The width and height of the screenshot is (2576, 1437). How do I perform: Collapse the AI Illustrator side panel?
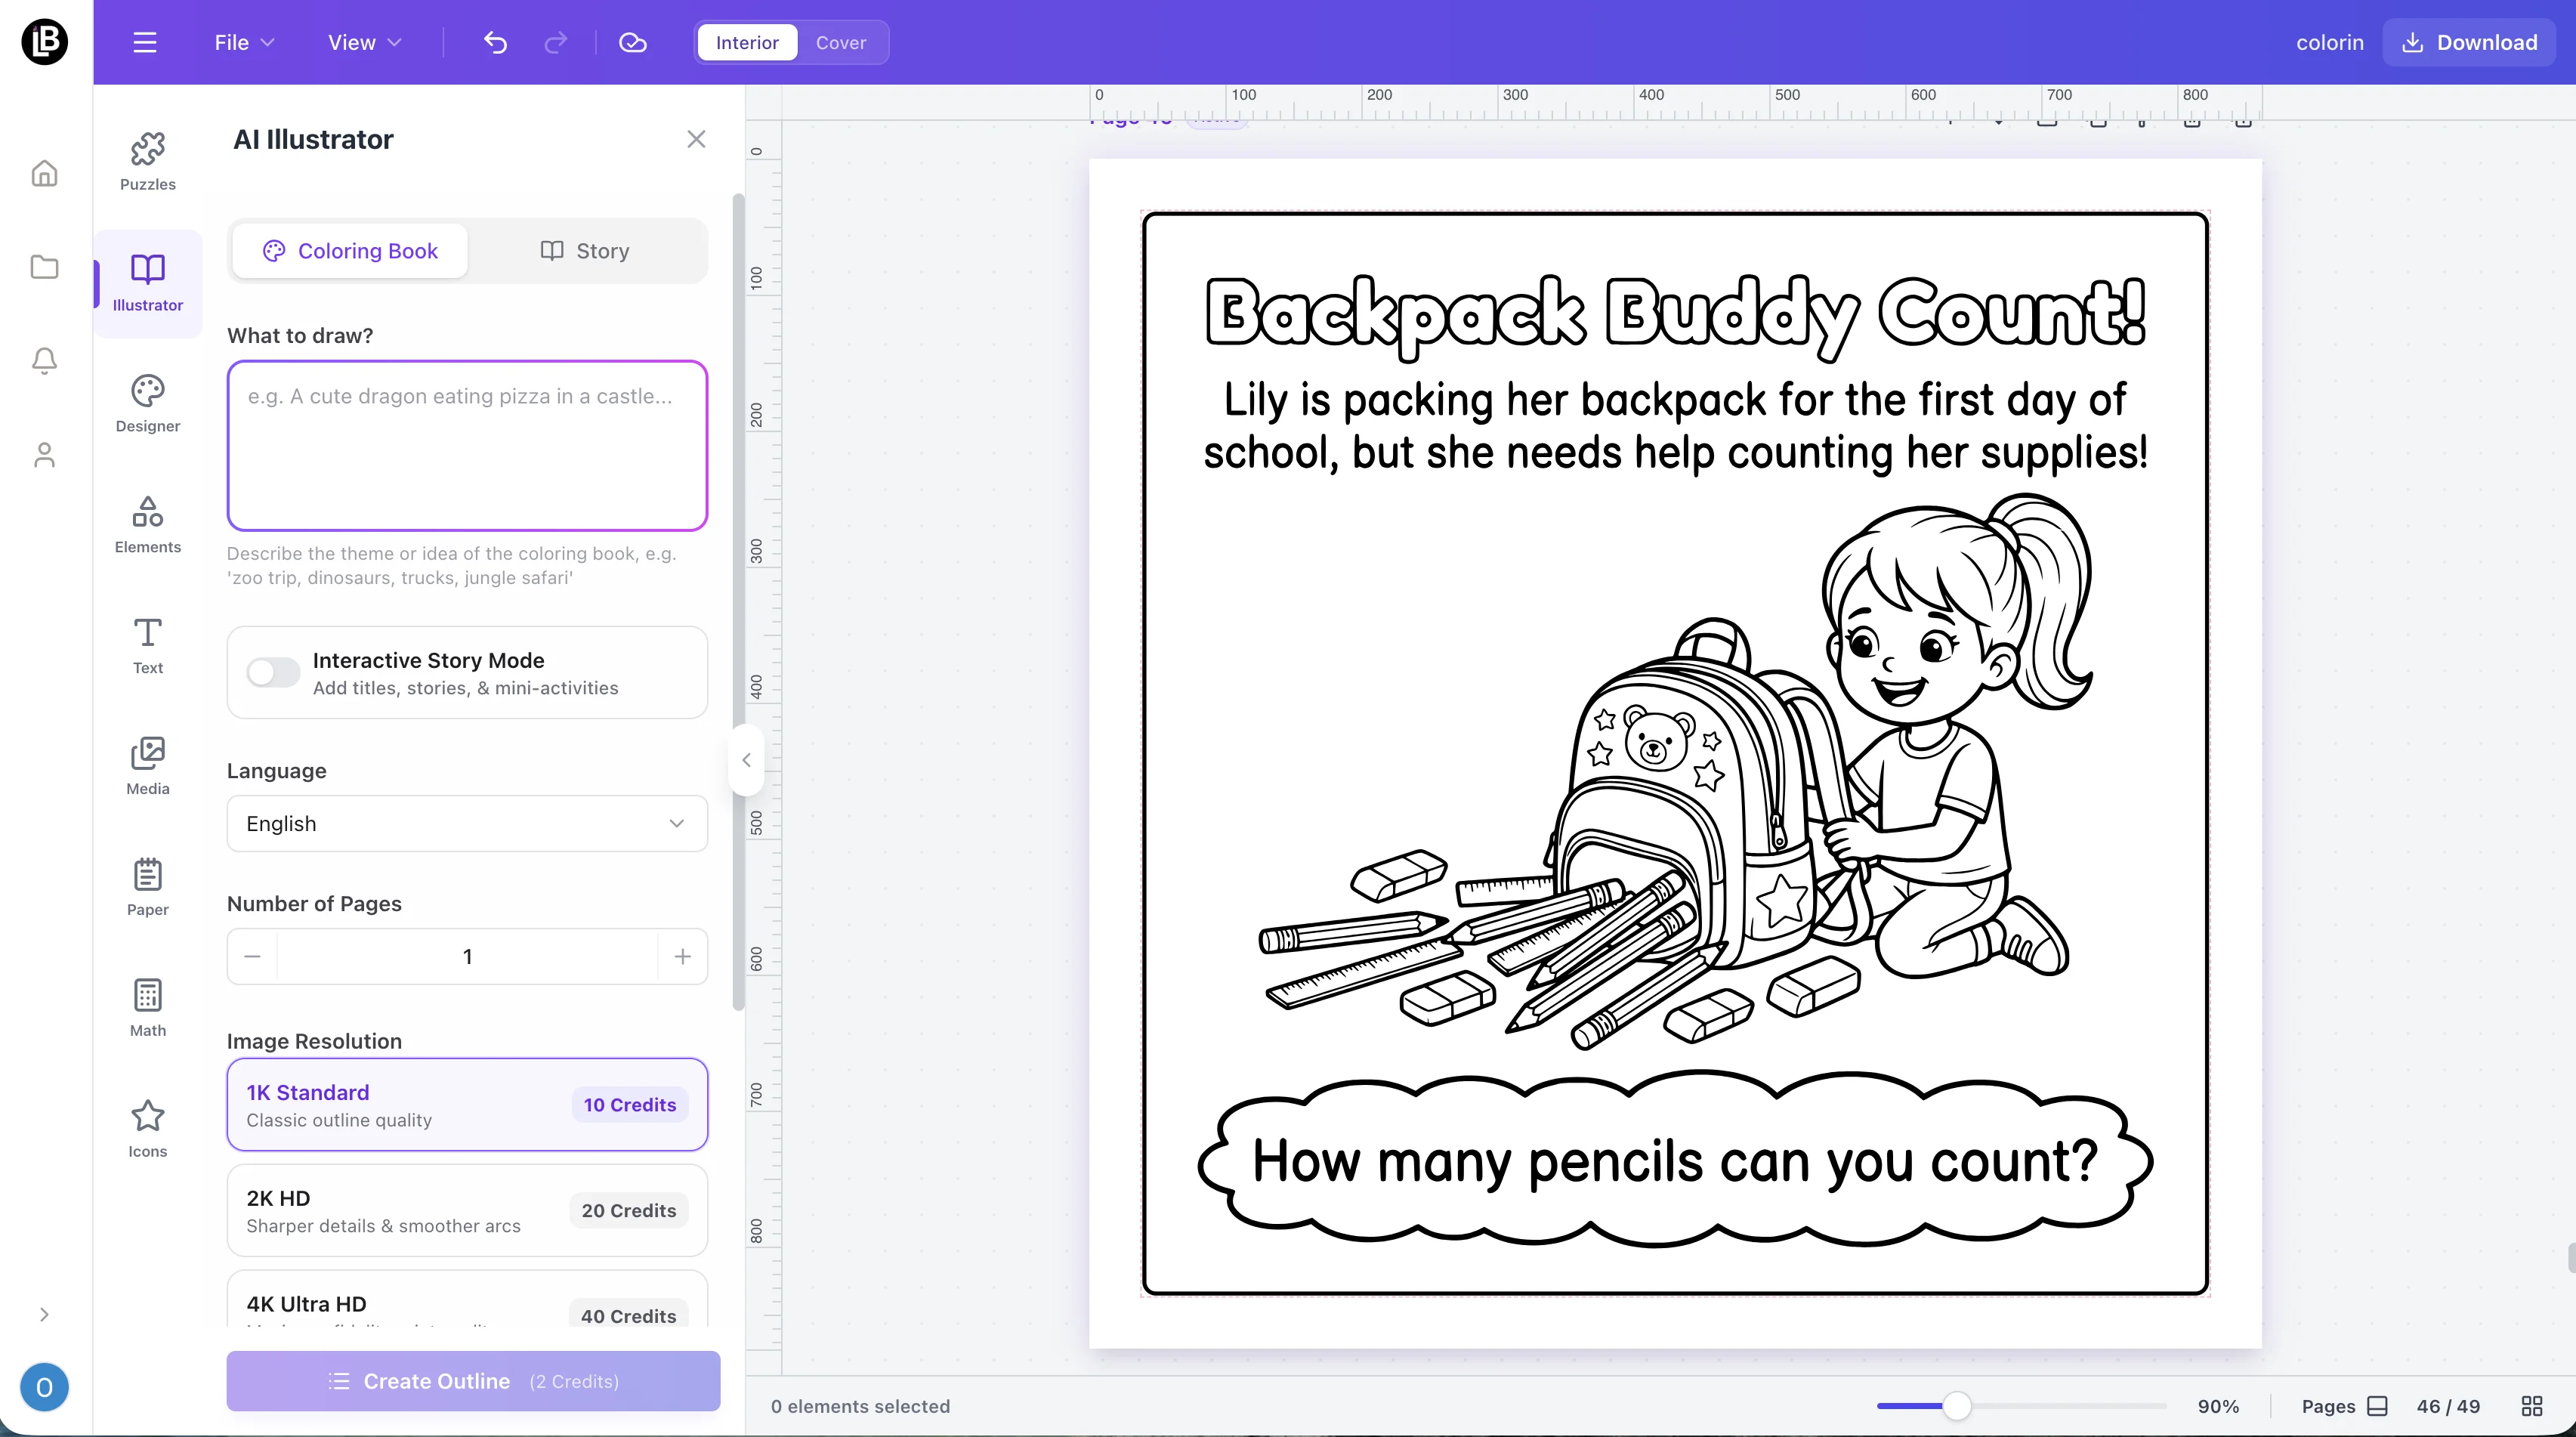click(x=746, y=760)
